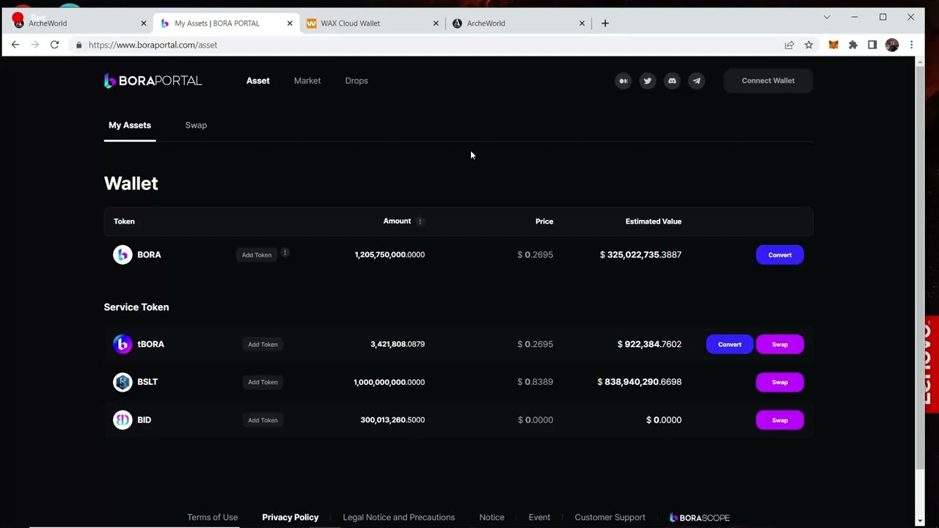Image resolution: width=939 pixels, height=528 pixels.
Task: Open the Medium social icon
Action: click(623, 81)
